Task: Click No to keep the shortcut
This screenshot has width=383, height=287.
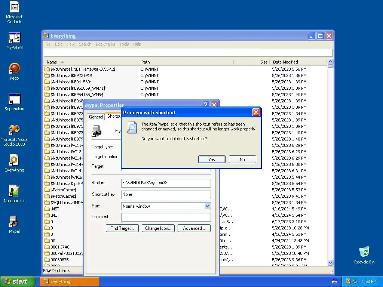Action: tap(242, 159)
